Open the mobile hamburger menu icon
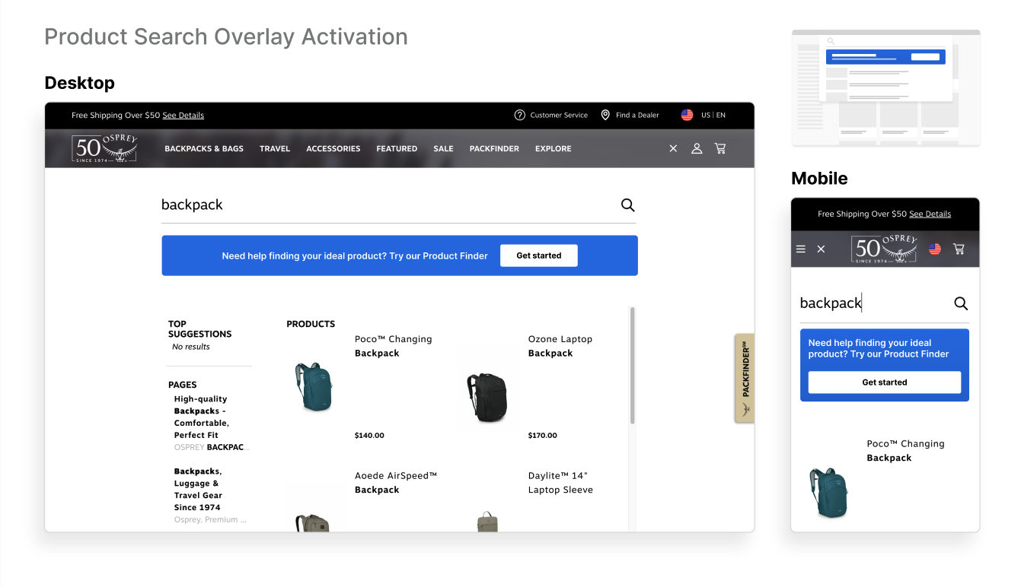The height and width of the screenshot is (587, 1021). tap(801, 249)
